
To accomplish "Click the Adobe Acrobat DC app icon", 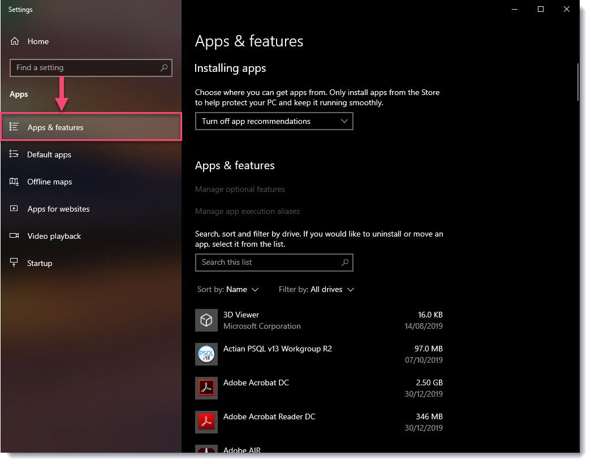I will tap(206, 389).
